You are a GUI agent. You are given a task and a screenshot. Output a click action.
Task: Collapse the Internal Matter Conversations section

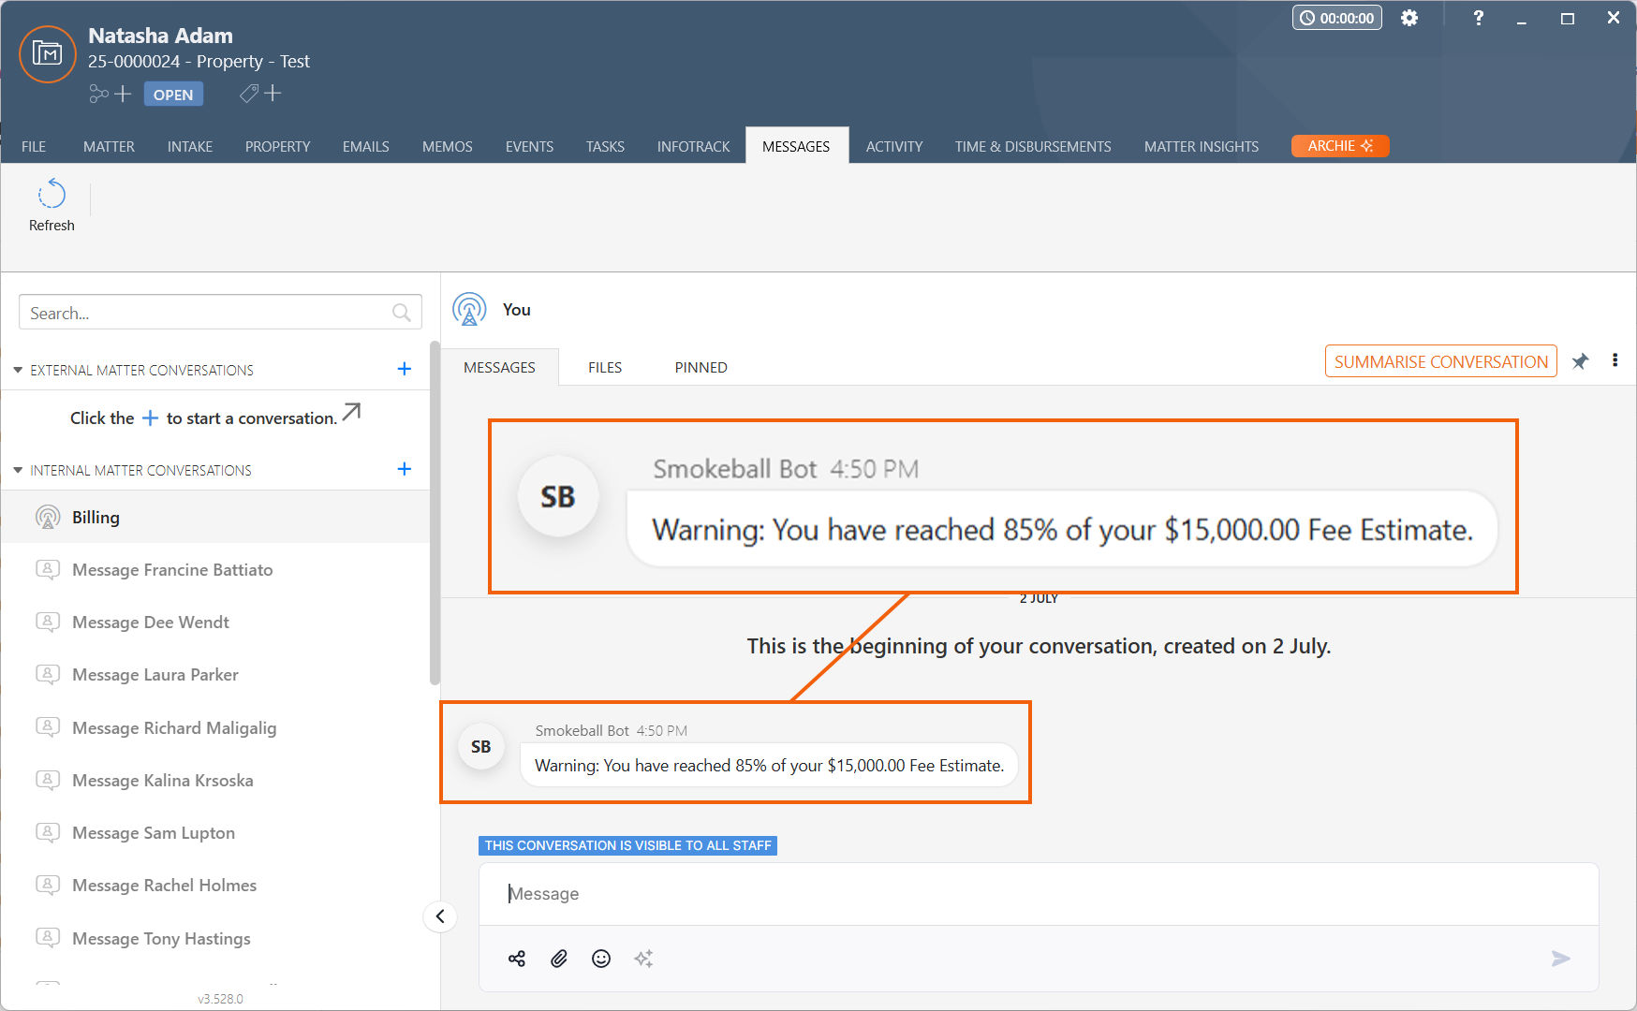point(18,470)
